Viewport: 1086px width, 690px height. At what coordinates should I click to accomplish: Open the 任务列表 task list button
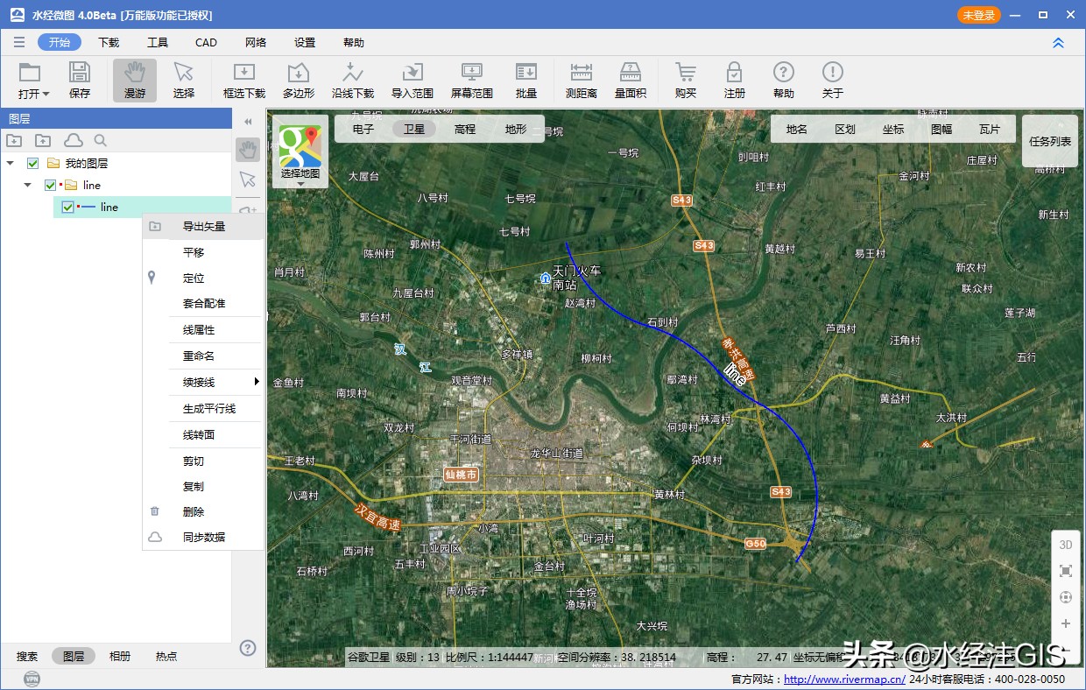pyautogui.click(x=1050, y=141)
